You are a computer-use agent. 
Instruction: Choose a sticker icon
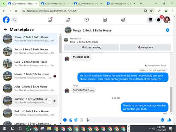pos(76,120)
